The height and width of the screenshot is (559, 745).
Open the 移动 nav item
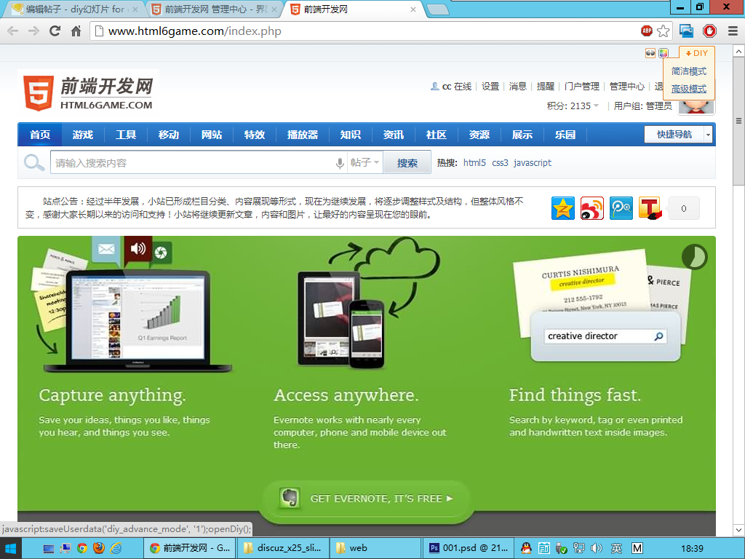pyautogui.click(x=169, y=135)
